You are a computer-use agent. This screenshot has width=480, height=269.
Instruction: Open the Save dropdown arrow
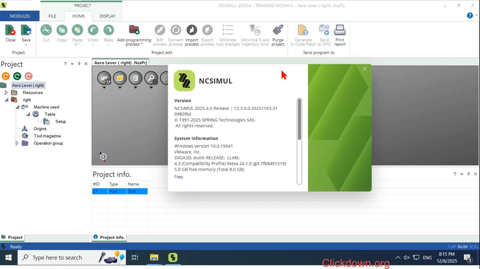[x=26, y=45]
